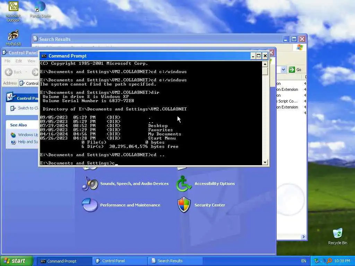Open the View menu in Control Panel
The image size is (355, 266).
click(x=31, y=61)
